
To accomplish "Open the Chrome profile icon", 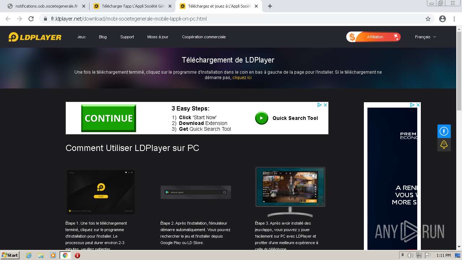I will pyautogui.click(x=443, y=19).
